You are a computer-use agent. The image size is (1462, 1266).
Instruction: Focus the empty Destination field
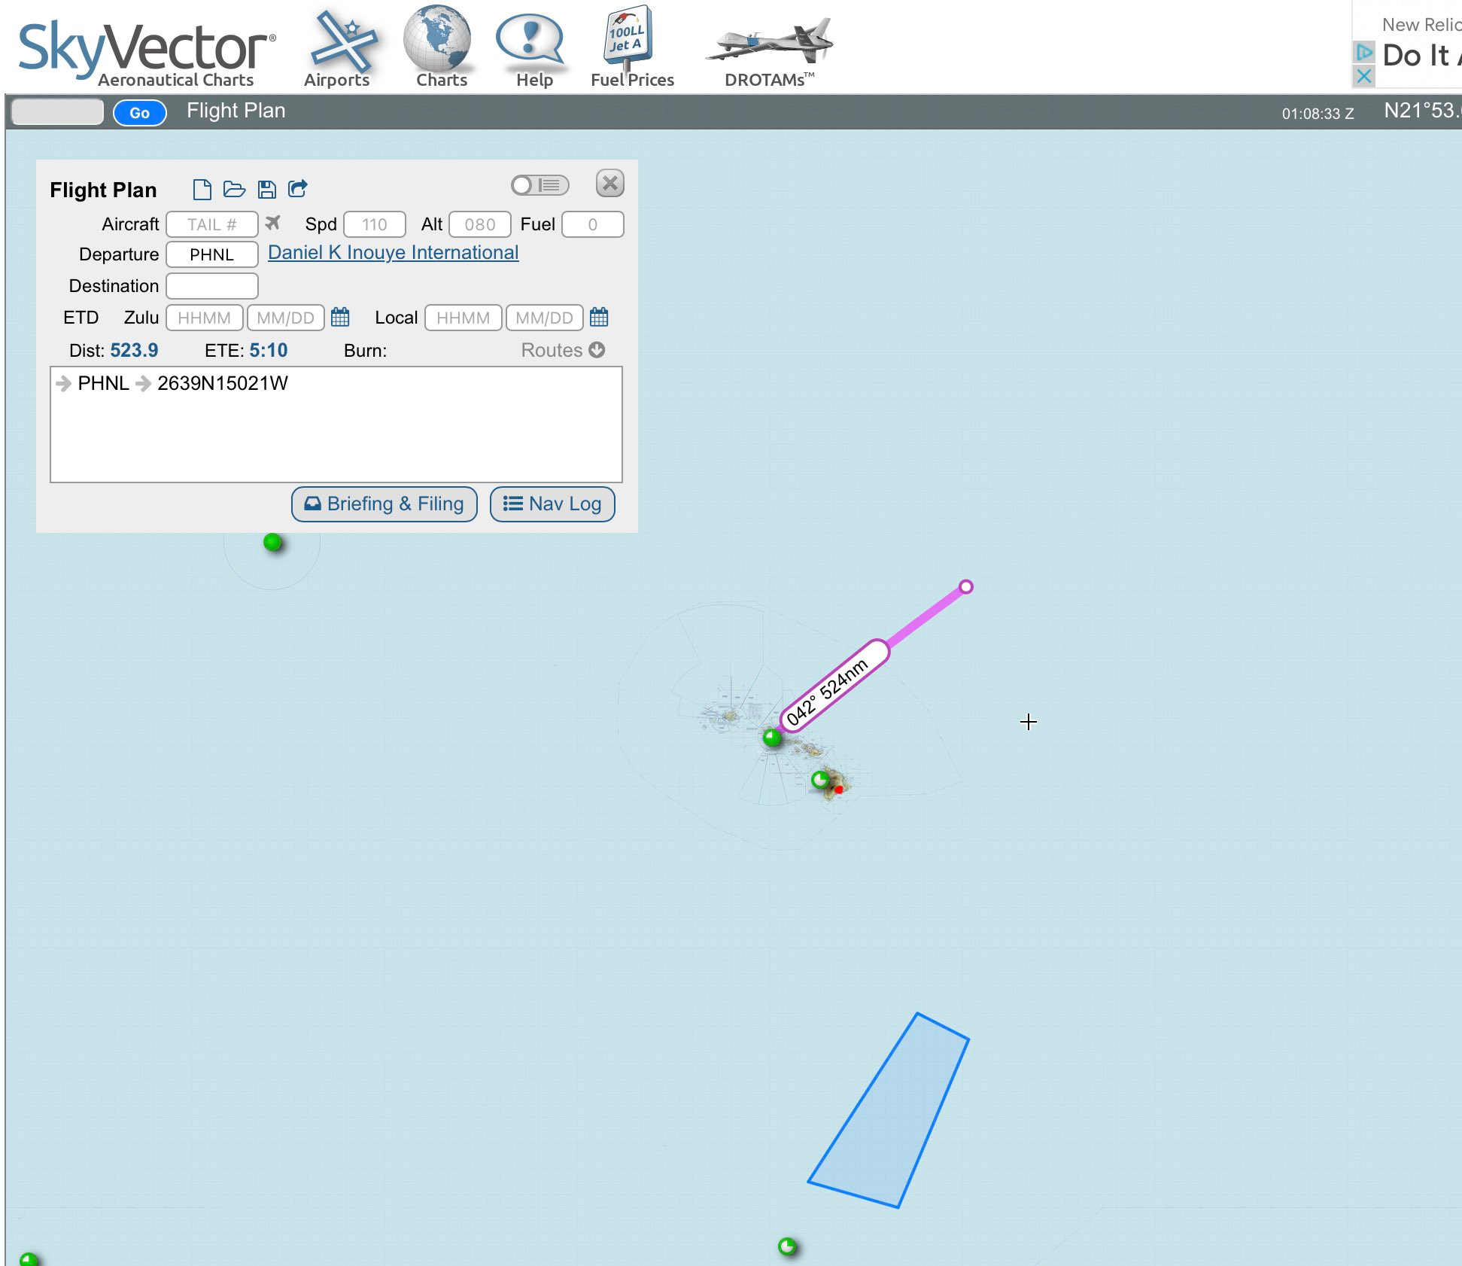point(212,286)
